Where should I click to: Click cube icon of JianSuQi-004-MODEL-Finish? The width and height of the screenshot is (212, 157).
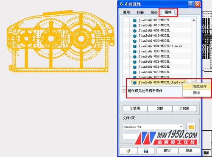(x=134, y=46)
